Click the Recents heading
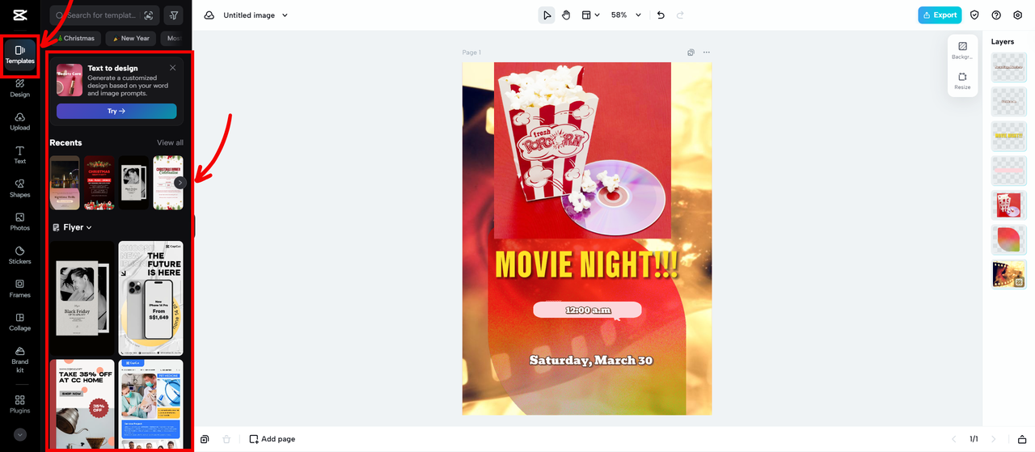This screenshot has height=452, width=1035. (x=65, y=143)
